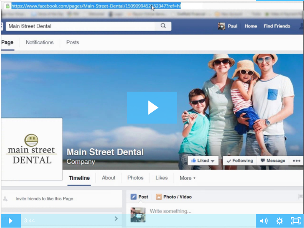
Task: Switch to the Page tab
Action: (x=7, y=42)
